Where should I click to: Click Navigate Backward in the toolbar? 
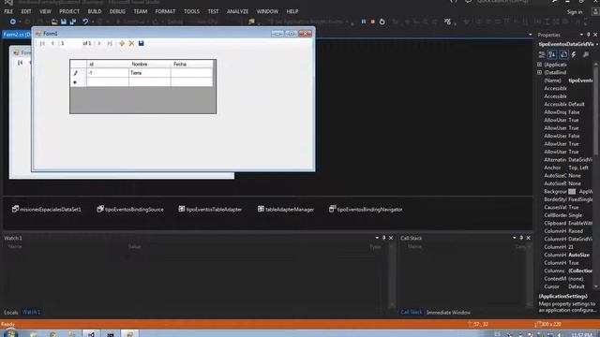12,22
